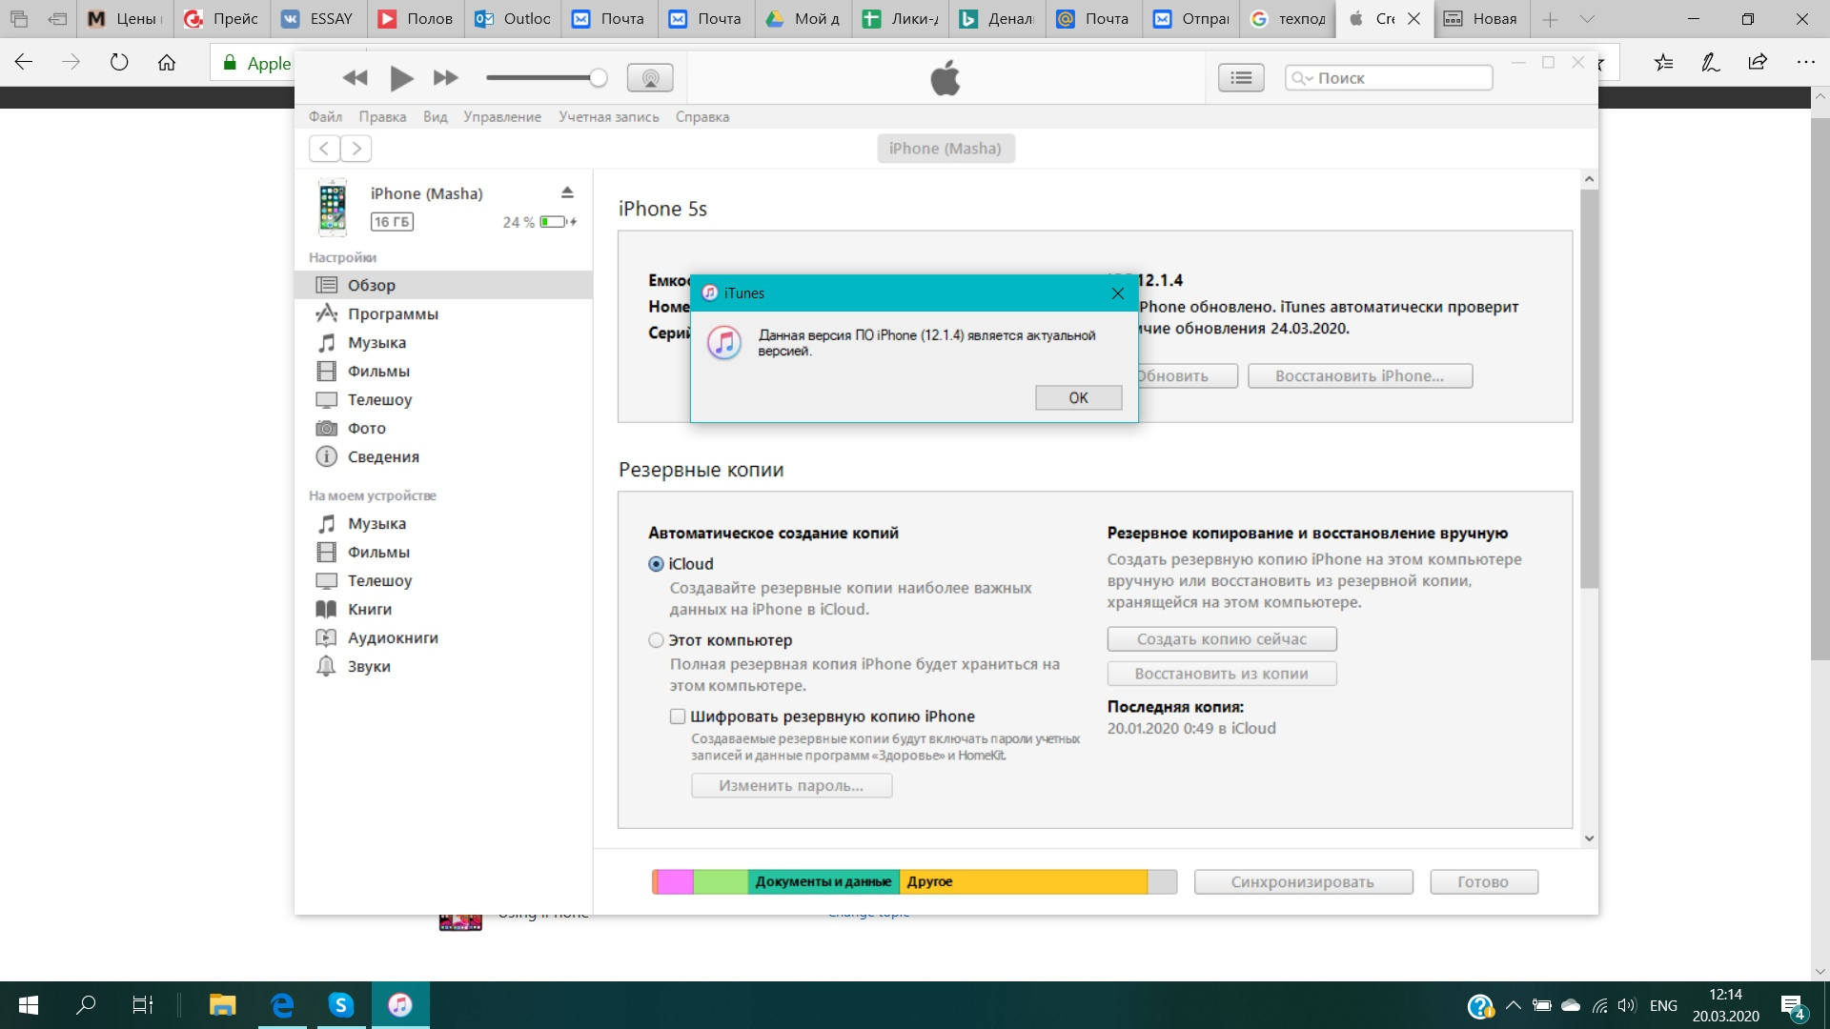
Task: Click Создать копию сейчас button
Action: click(1222, 639)
